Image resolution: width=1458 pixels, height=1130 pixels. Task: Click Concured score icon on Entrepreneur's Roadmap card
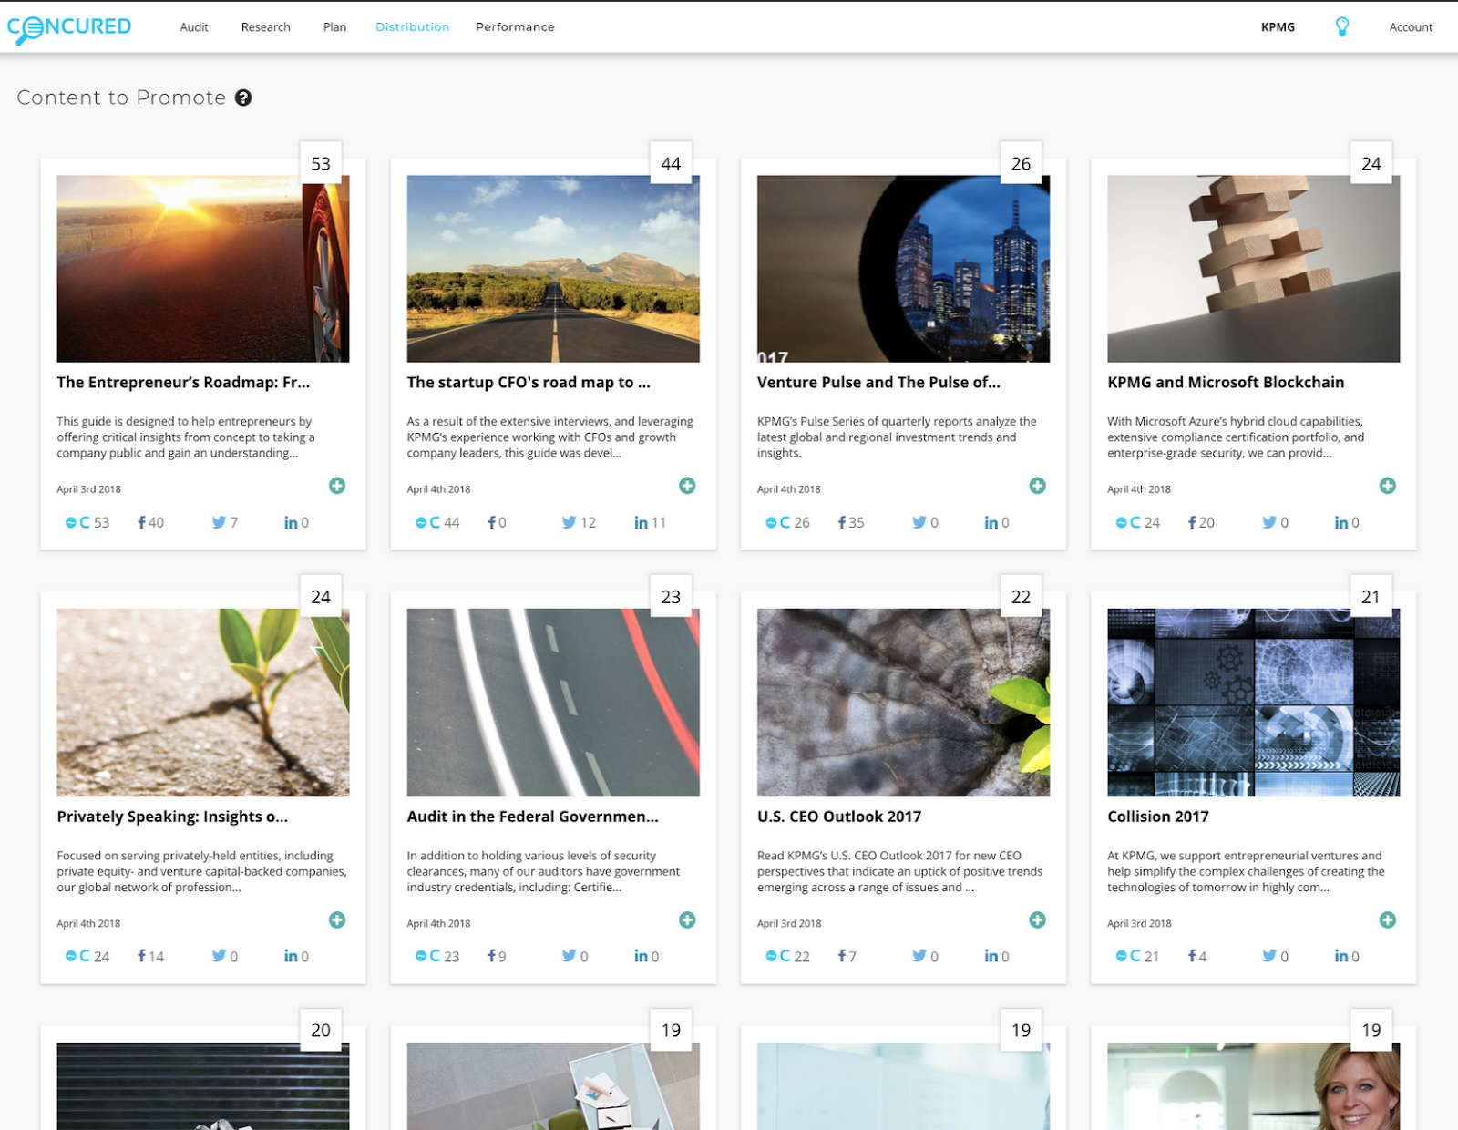click(77, 522)
